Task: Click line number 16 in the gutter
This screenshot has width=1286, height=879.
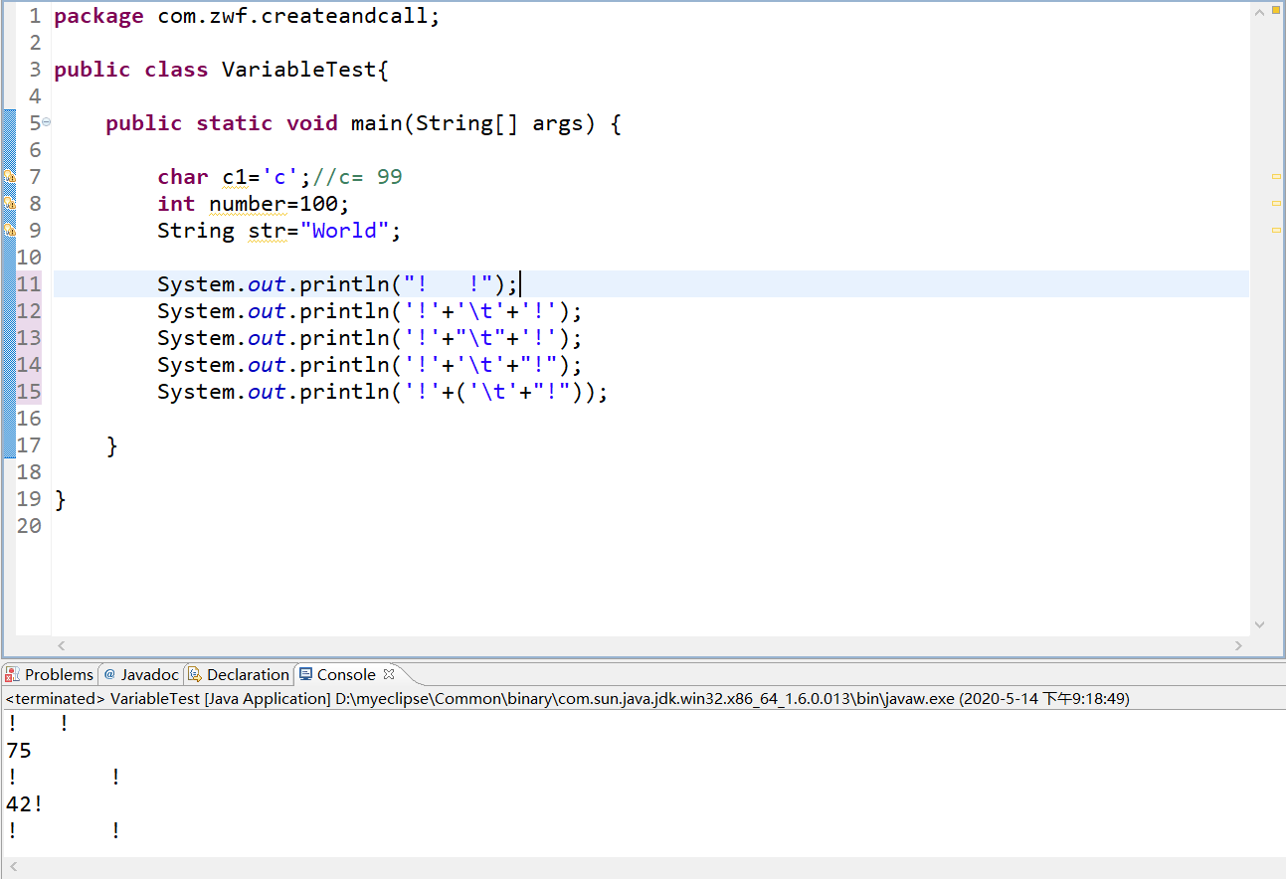Action: [x=29, y=419]
